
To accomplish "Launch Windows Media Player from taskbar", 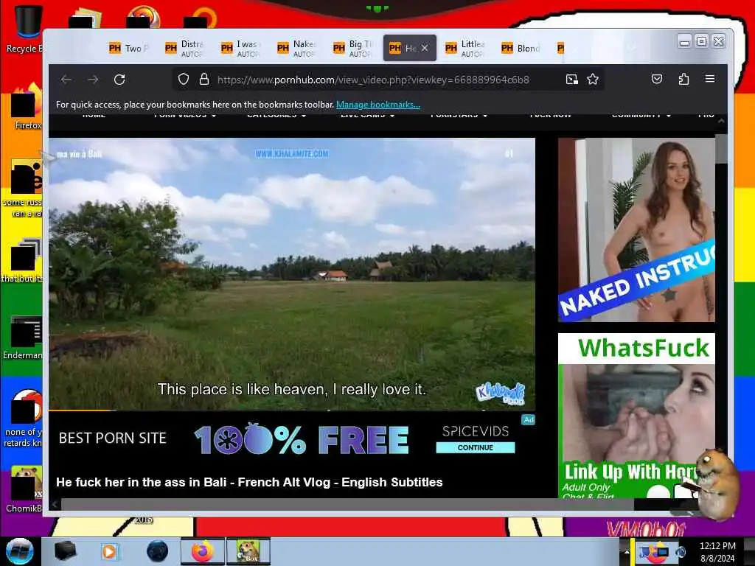I will coord(109,551).
